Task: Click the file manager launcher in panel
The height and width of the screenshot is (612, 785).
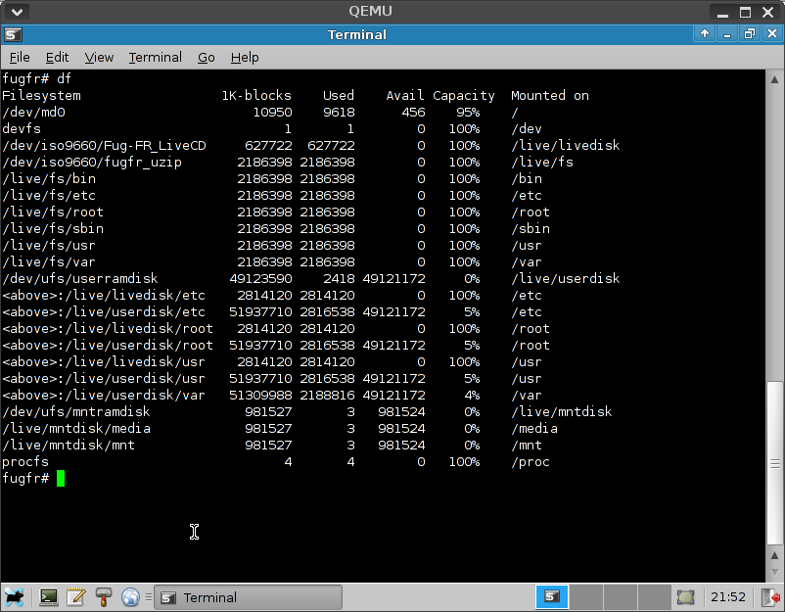Action: coord(103,596)
